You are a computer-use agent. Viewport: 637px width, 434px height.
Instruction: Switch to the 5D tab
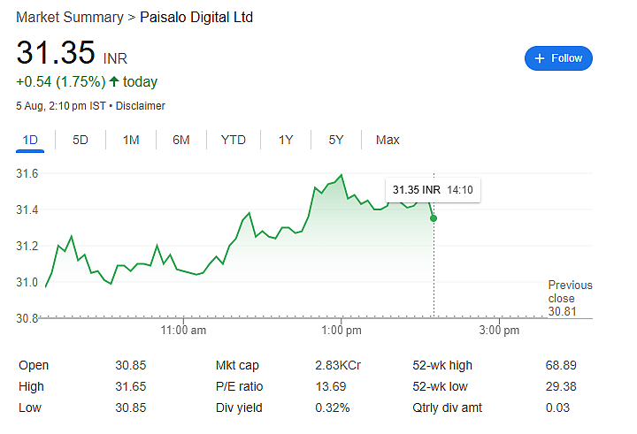[x=80, y=140]
